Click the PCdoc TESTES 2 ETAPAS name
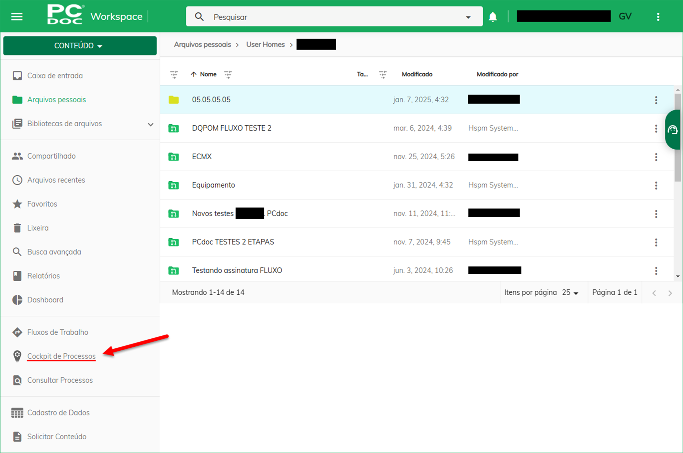Viewport: 683px width, 453px height. pyautogui.click(x=233, y=242)
